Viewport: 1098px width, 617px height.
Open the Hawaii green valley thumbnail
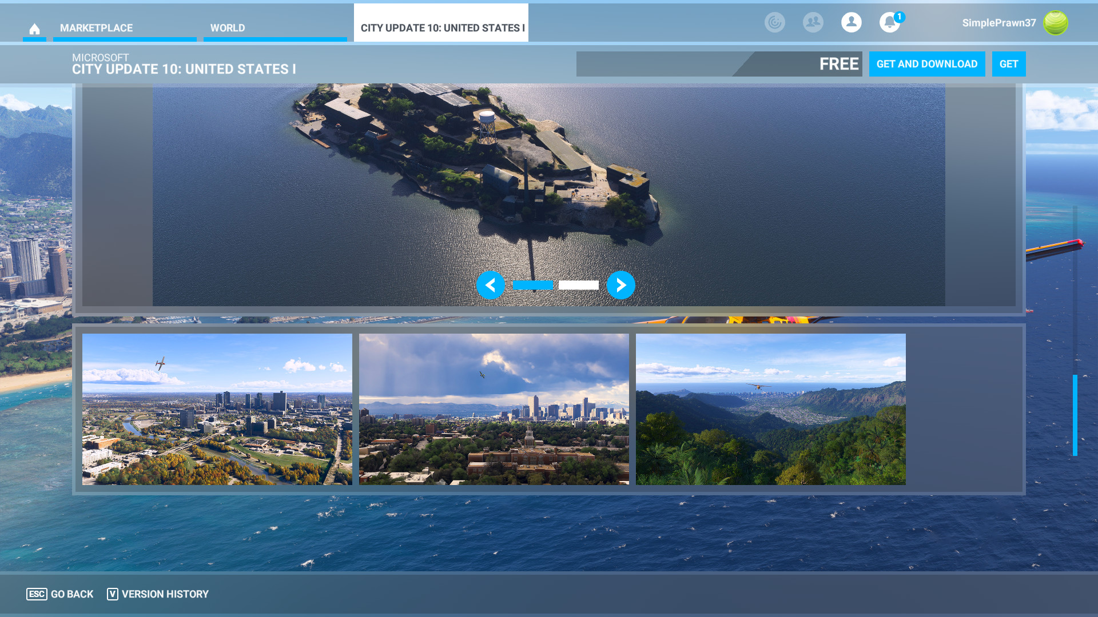point(770,409)
